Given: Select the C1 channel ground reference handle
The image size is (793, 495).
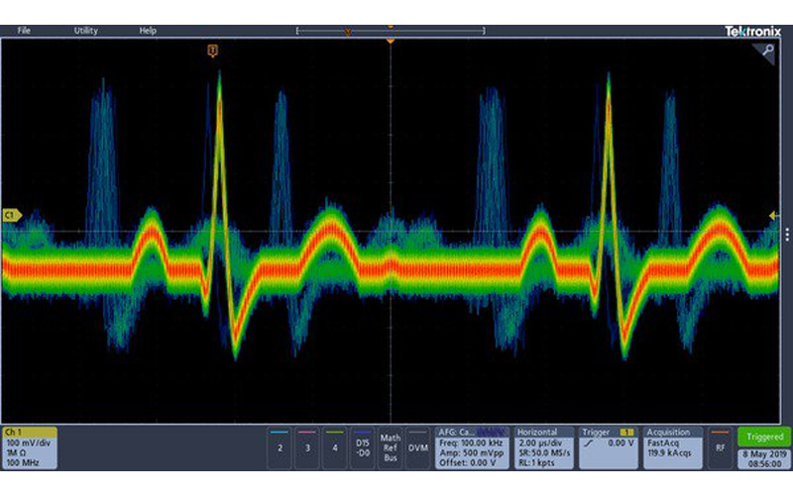Looking at the screenshot, I should click(12, 215).
